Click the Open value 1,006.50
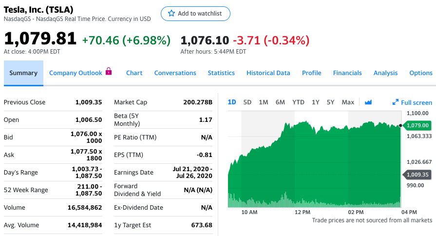The image size is (436, 236). pos(89,119)
